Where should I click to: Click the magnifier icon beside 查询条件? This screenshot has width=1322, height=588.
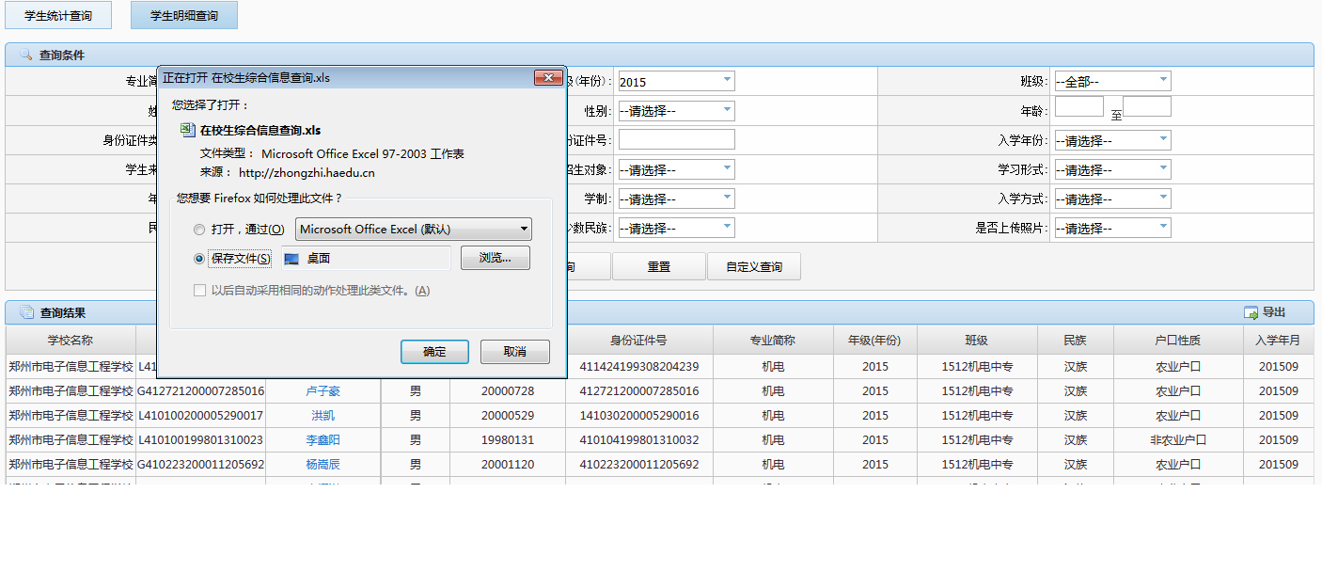25,56
